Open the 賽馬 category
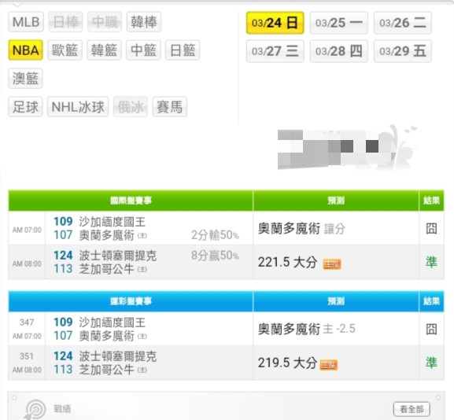 point(170,107)
